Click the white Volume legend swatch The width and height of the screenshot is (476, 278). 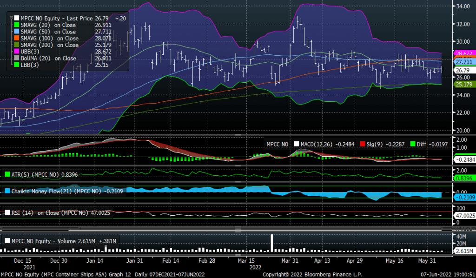point(7,241)
